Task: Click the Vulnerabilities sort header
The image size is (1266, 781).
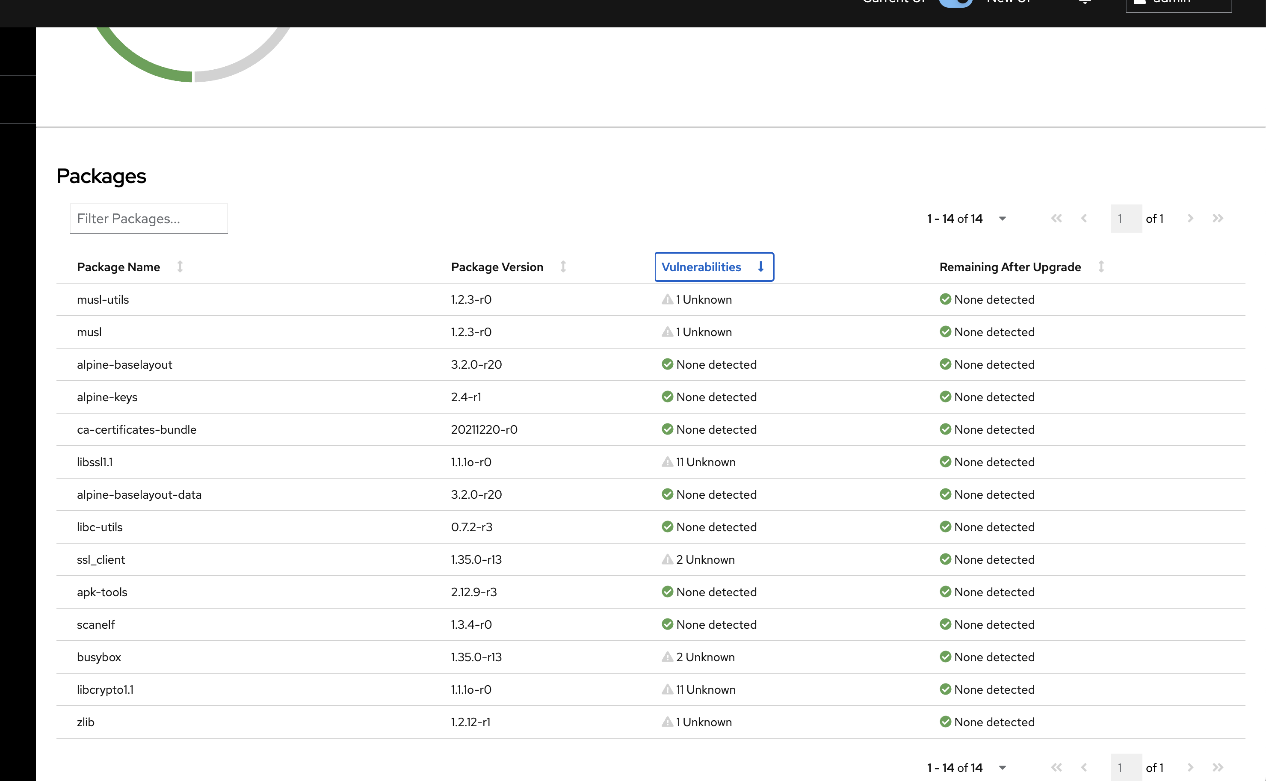Action: [713, 266]
